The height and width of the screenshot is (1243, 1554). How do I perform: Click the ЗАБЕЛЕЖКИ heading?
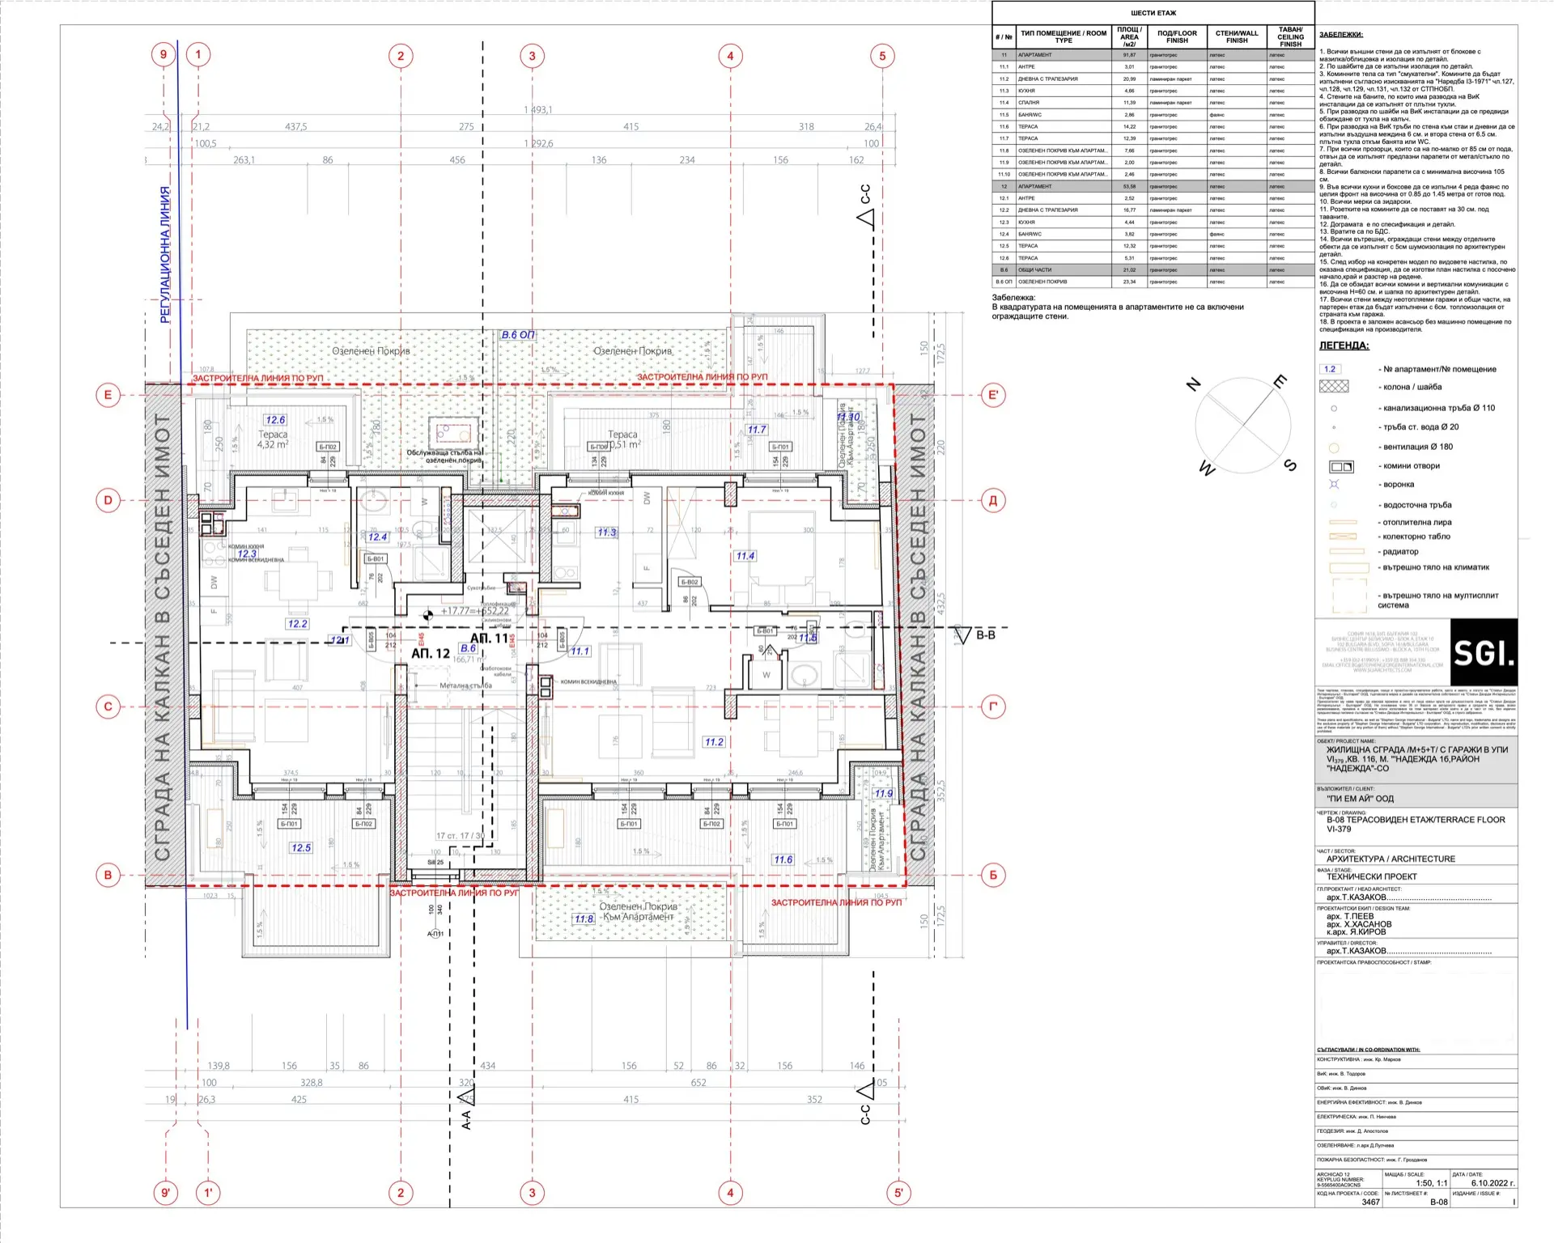tap(1340, 35)
